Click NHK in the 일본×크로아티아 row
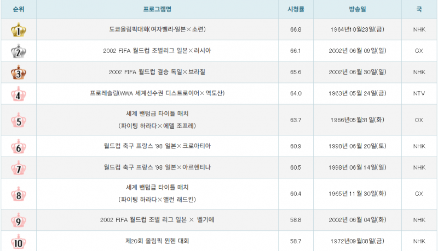The width and height of the screenshot is (438, 251). 419,146
